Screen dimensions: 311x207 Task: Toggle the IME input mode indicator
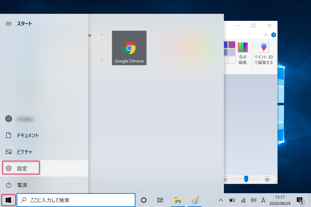point(264,200)
